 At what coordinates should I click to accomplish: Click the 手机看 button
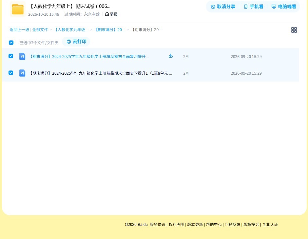tap(253, 7)
